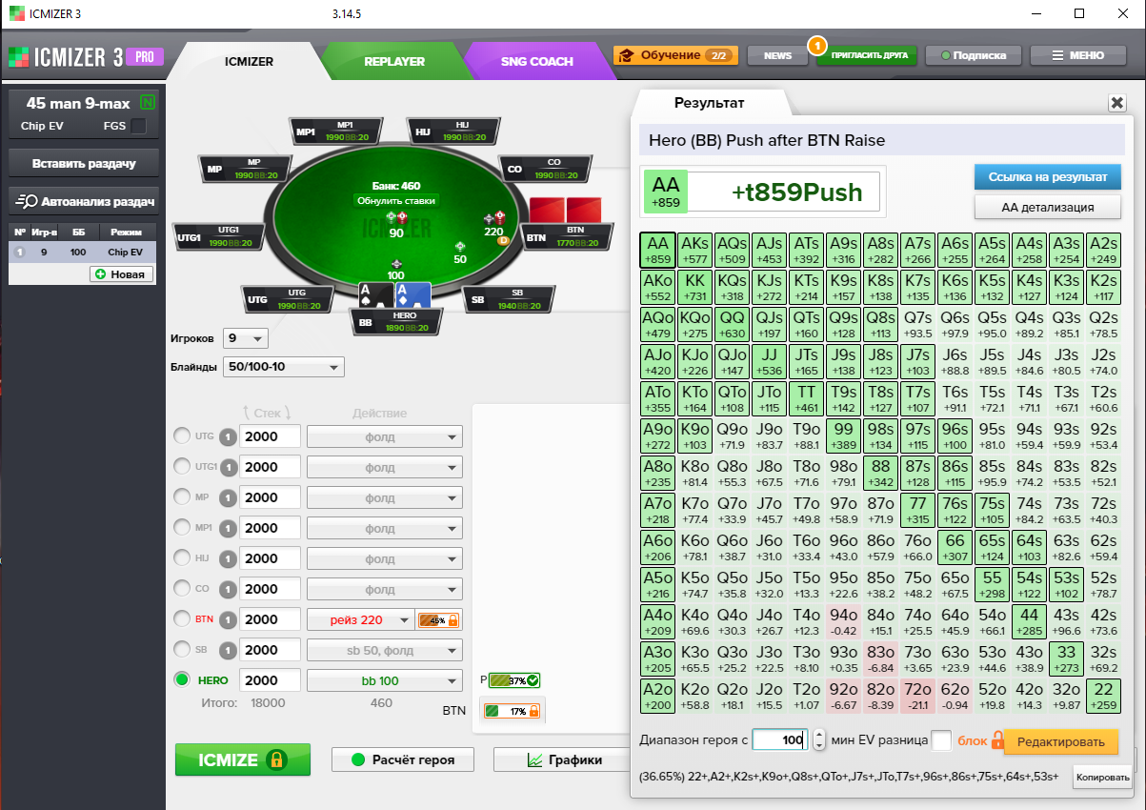Image resolution: width=1146 pixels, height=810 pixels.
Task: Open SB action sb 50, фолд dropdown
Action: pyautogui.click(x=385, y=650)
